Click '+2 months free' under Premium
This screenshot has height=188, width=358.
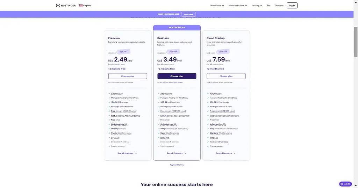(117, 69)
